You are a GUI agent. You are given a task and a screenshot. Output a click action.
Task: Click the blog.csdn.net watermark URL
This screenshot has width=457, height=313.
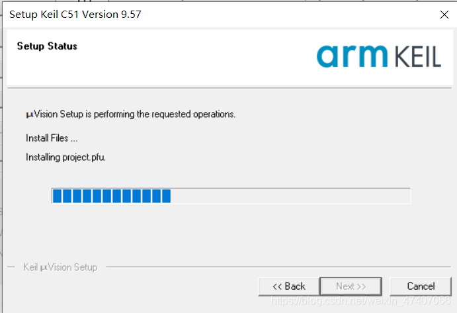tap(360, 300)
